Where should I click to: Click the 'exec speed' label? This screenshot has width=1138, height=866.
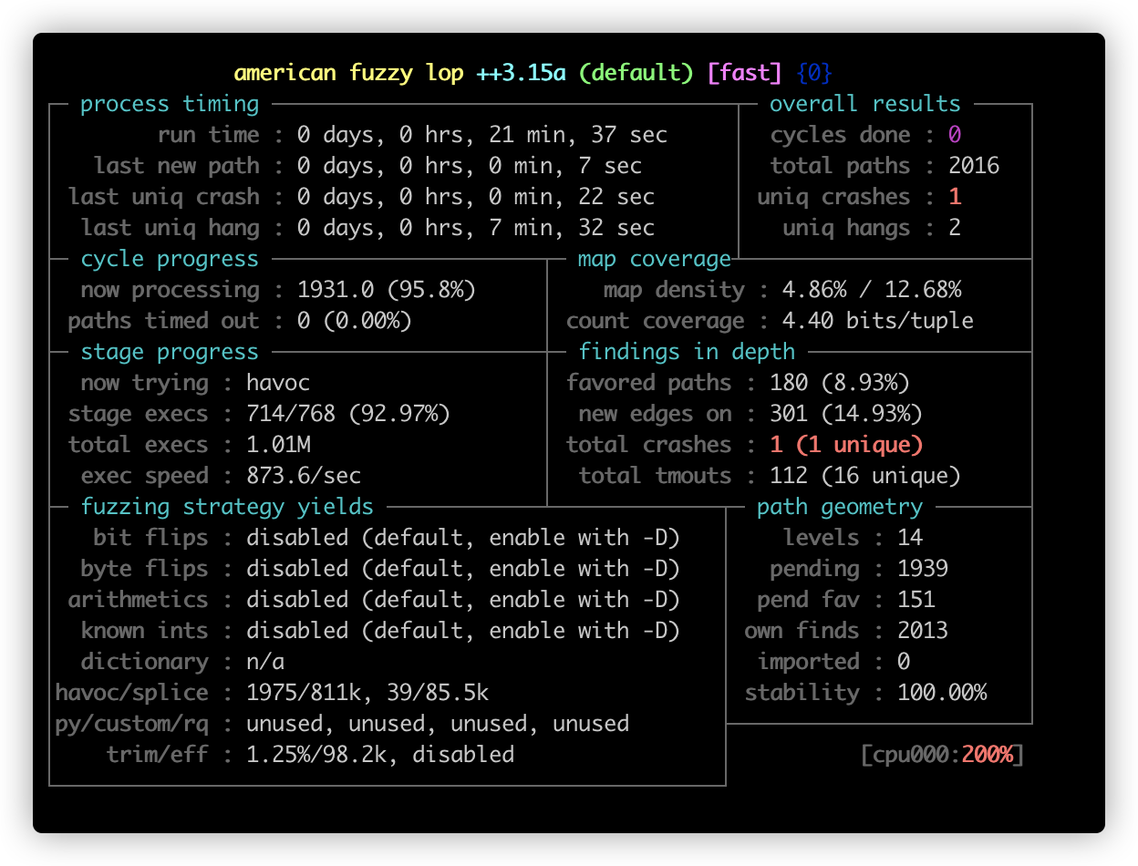pos(144,476)
